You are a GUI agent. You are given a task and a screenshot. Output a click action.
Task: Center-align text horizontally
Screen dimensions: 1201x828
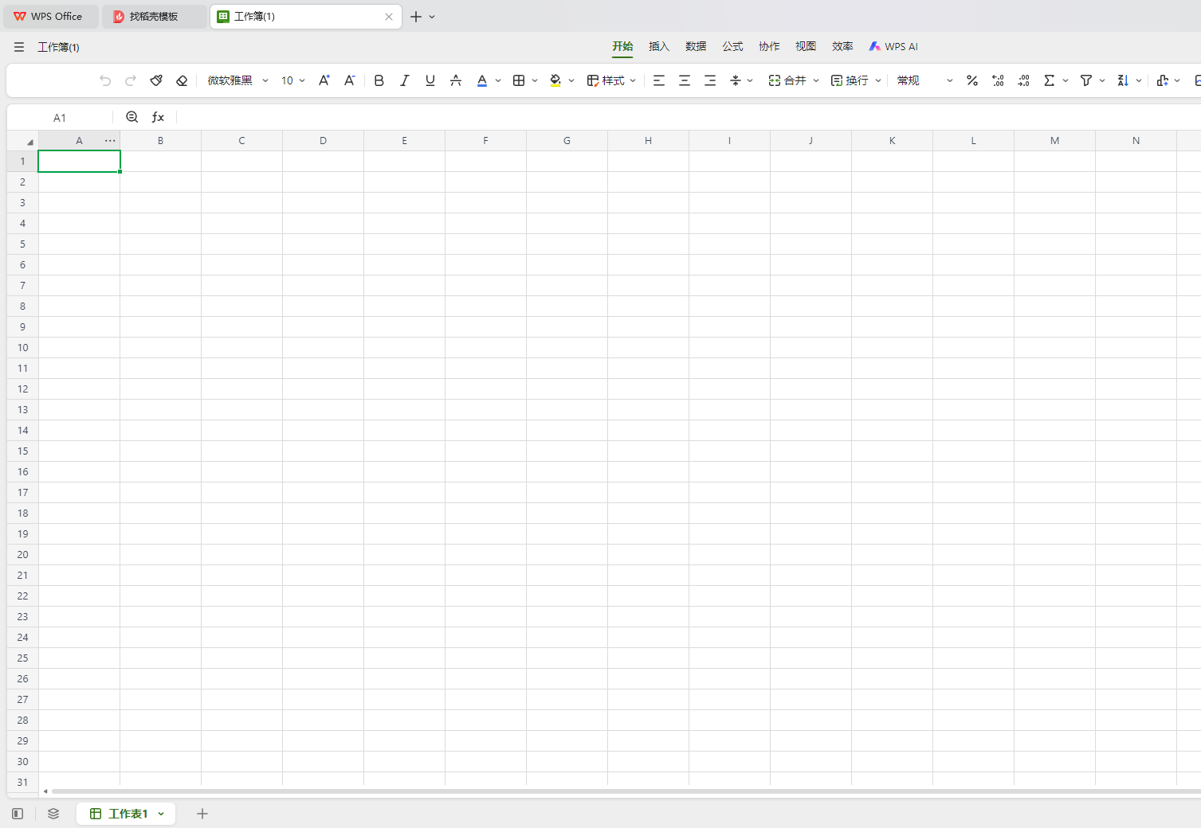pyautogui.click(x=684, y=80)
